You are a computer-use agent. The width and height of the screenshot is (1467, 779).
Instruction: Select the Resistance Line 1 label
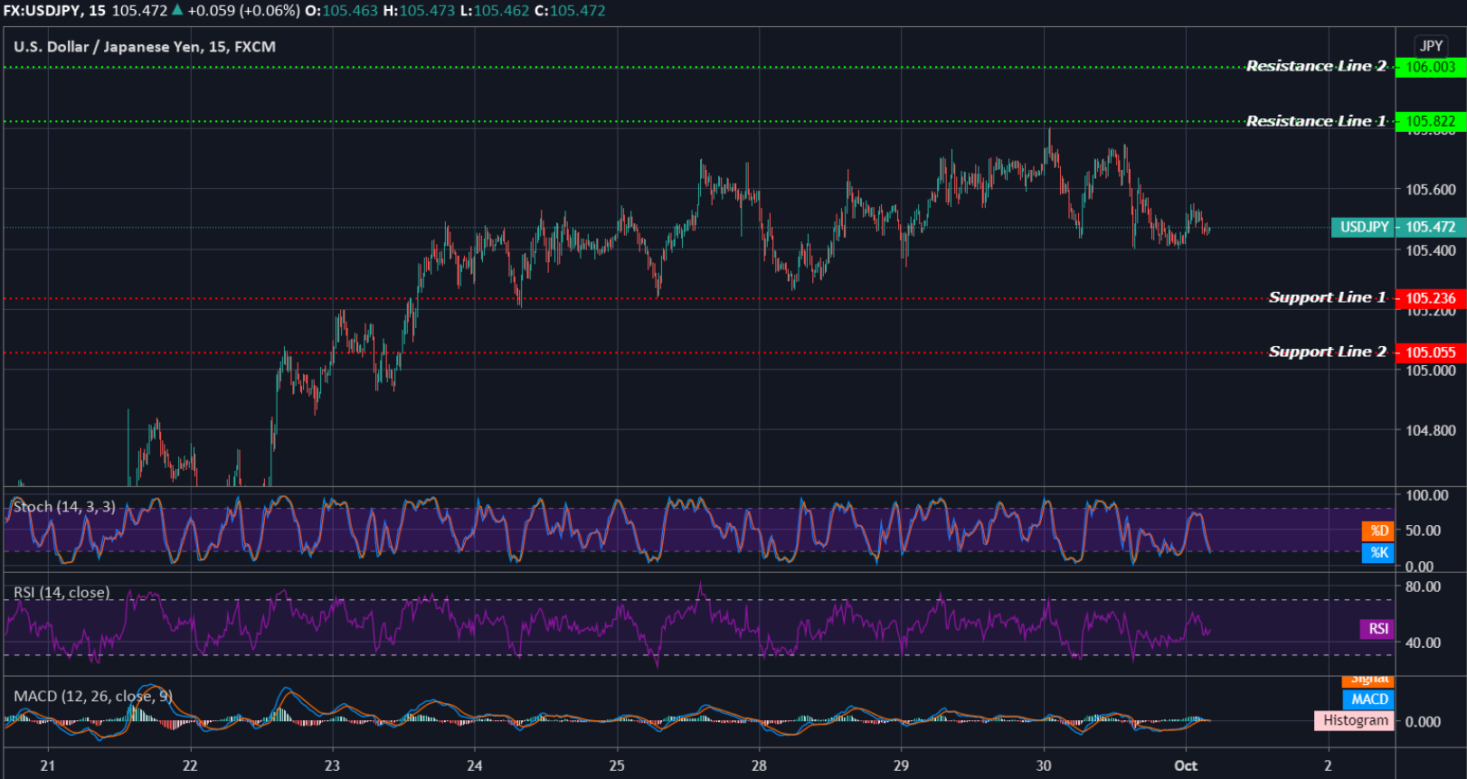coord(1316,121)
